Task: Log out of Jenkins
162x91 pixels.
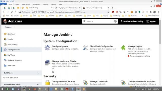Action: (x=151, y=21)
